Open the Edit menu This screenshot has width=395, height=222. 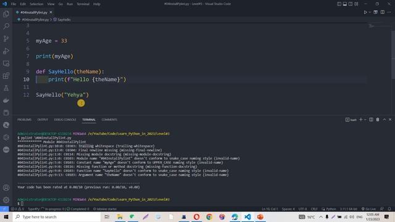pos(23,4)
